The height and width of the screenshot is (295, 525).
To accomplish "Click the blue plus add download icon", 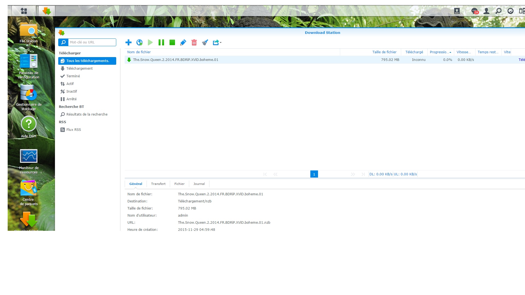I will (x=129, y=42).
